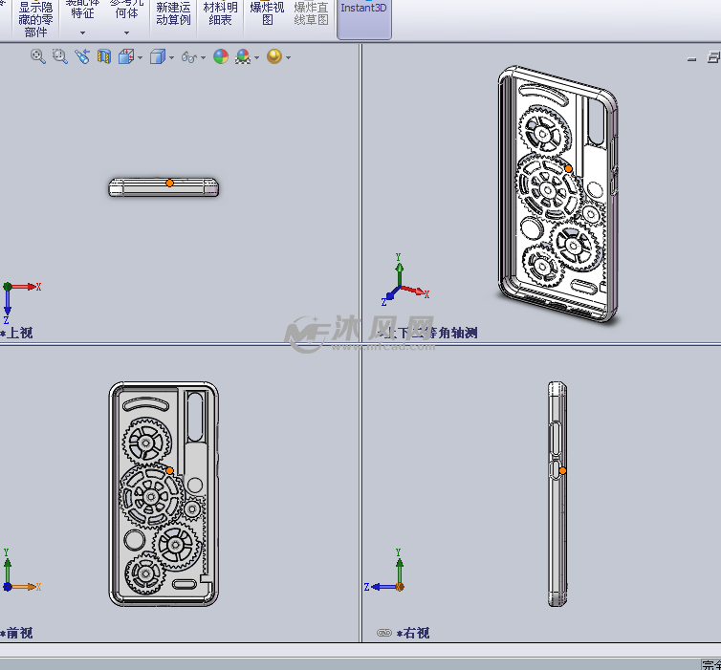721x670 pixels.
Task: Select phone case model in top view
Action: click(164, 188)
